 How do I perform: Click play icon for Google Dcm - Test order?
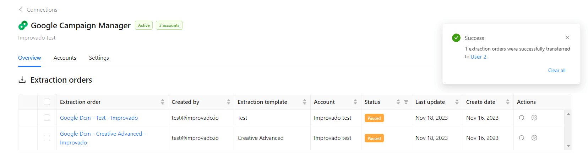(534, 118)
